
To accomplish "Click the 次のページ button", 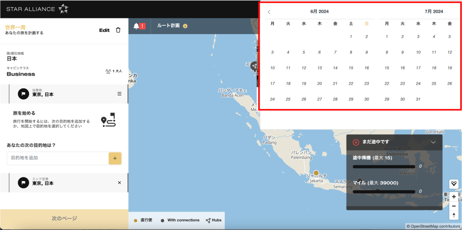I will coord(64,219).
